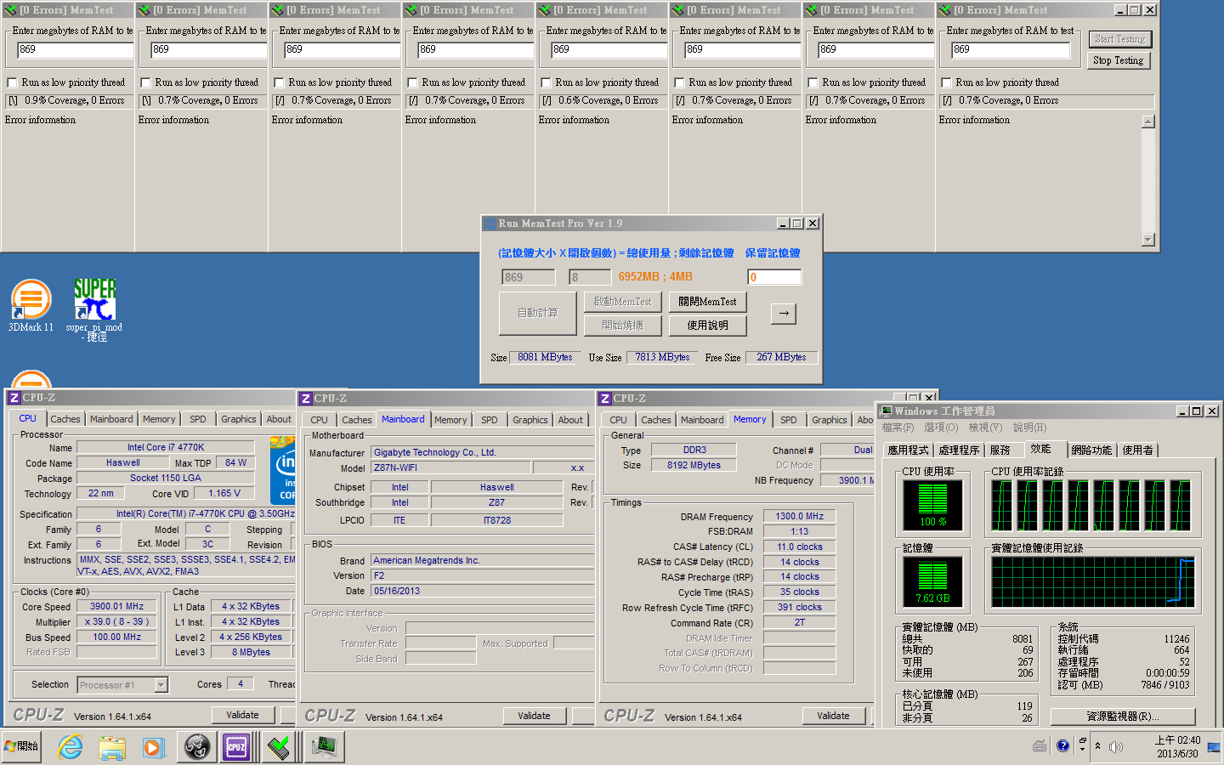Open Task Manager taskbar icon

coord(324,747)
